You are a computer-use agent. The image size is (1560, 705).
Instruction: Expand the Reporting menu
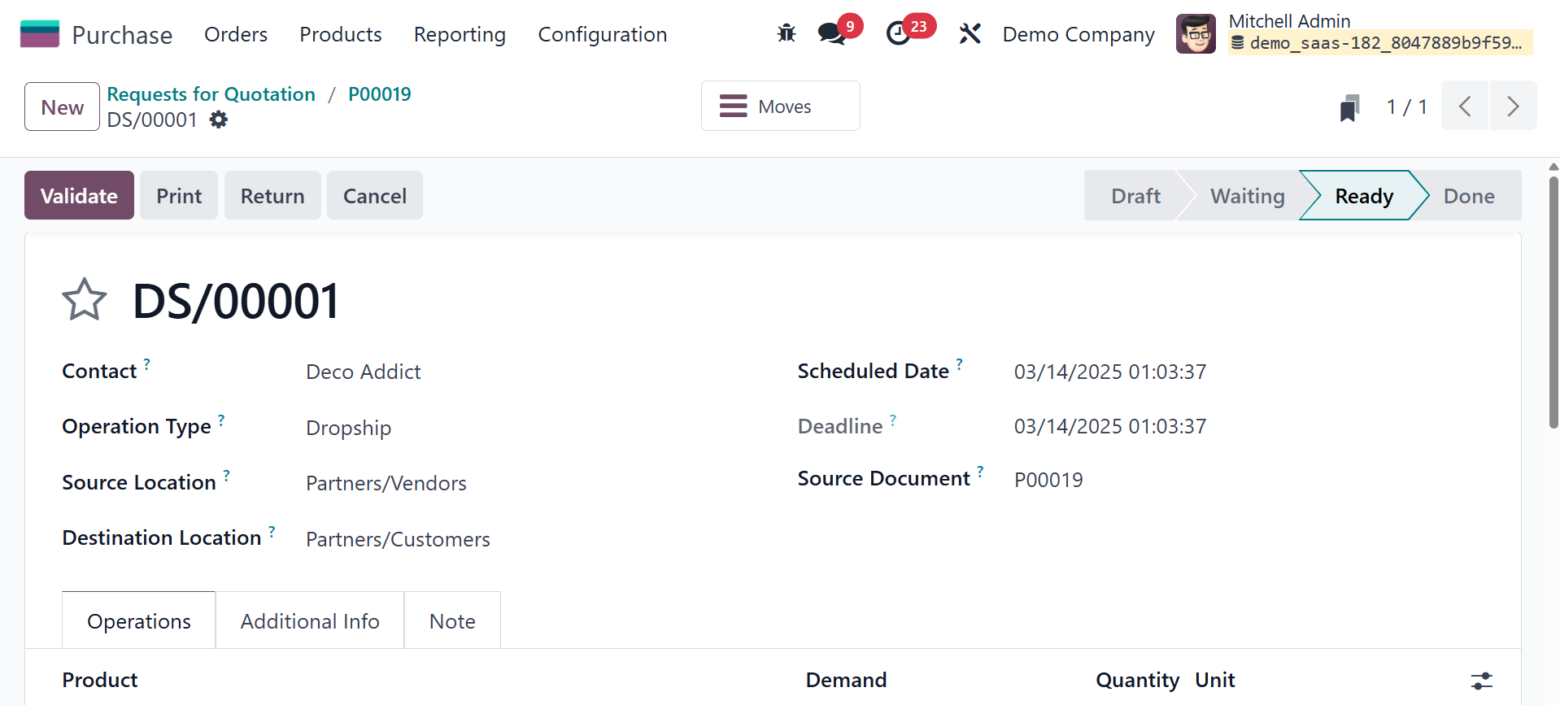click(x=460, y=34)
